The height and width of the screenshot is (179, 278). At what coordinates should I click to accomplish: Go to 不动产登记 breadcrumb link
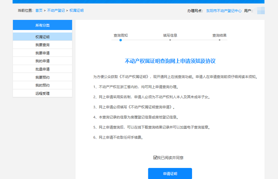point(56,10)
